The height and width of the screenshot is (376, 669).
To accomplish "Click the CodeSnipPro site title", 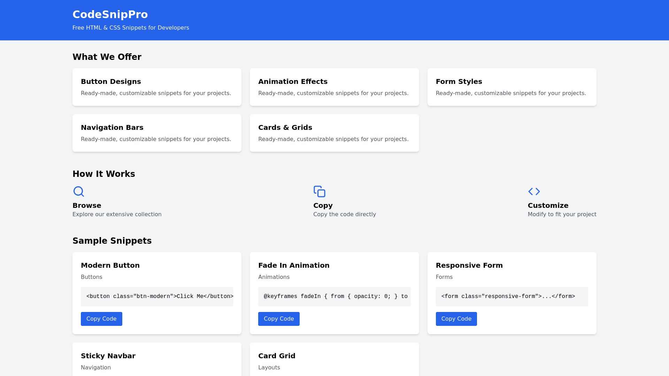I will (110, 15).
